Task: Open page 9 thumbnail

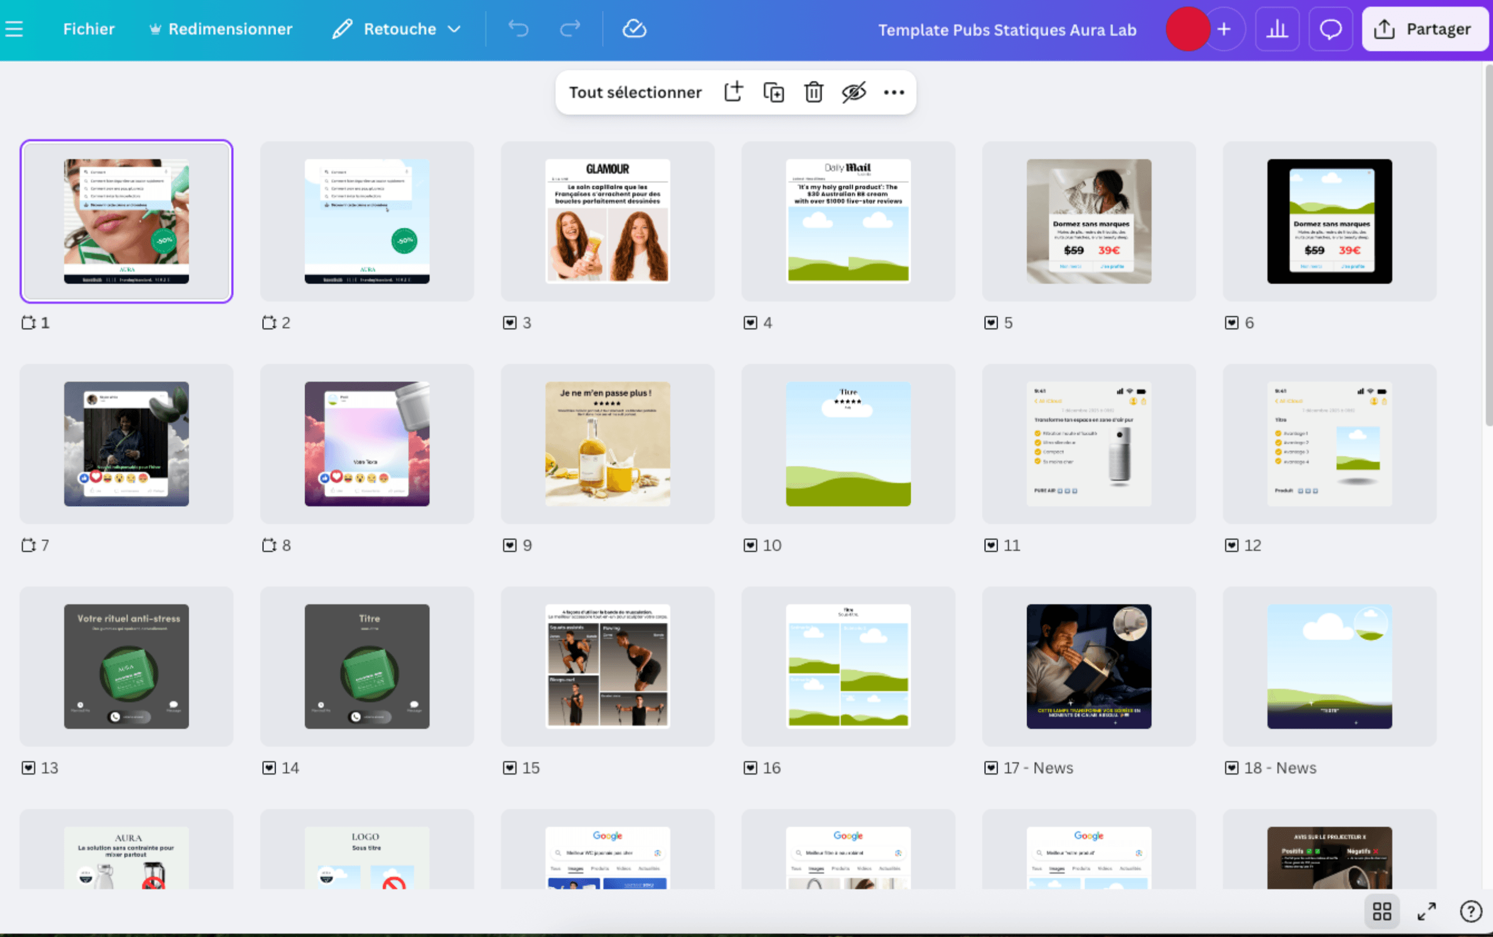Action: 608,443
